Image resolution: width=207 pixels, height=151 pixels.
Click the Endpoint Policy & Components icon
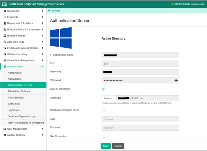point(5,29)
